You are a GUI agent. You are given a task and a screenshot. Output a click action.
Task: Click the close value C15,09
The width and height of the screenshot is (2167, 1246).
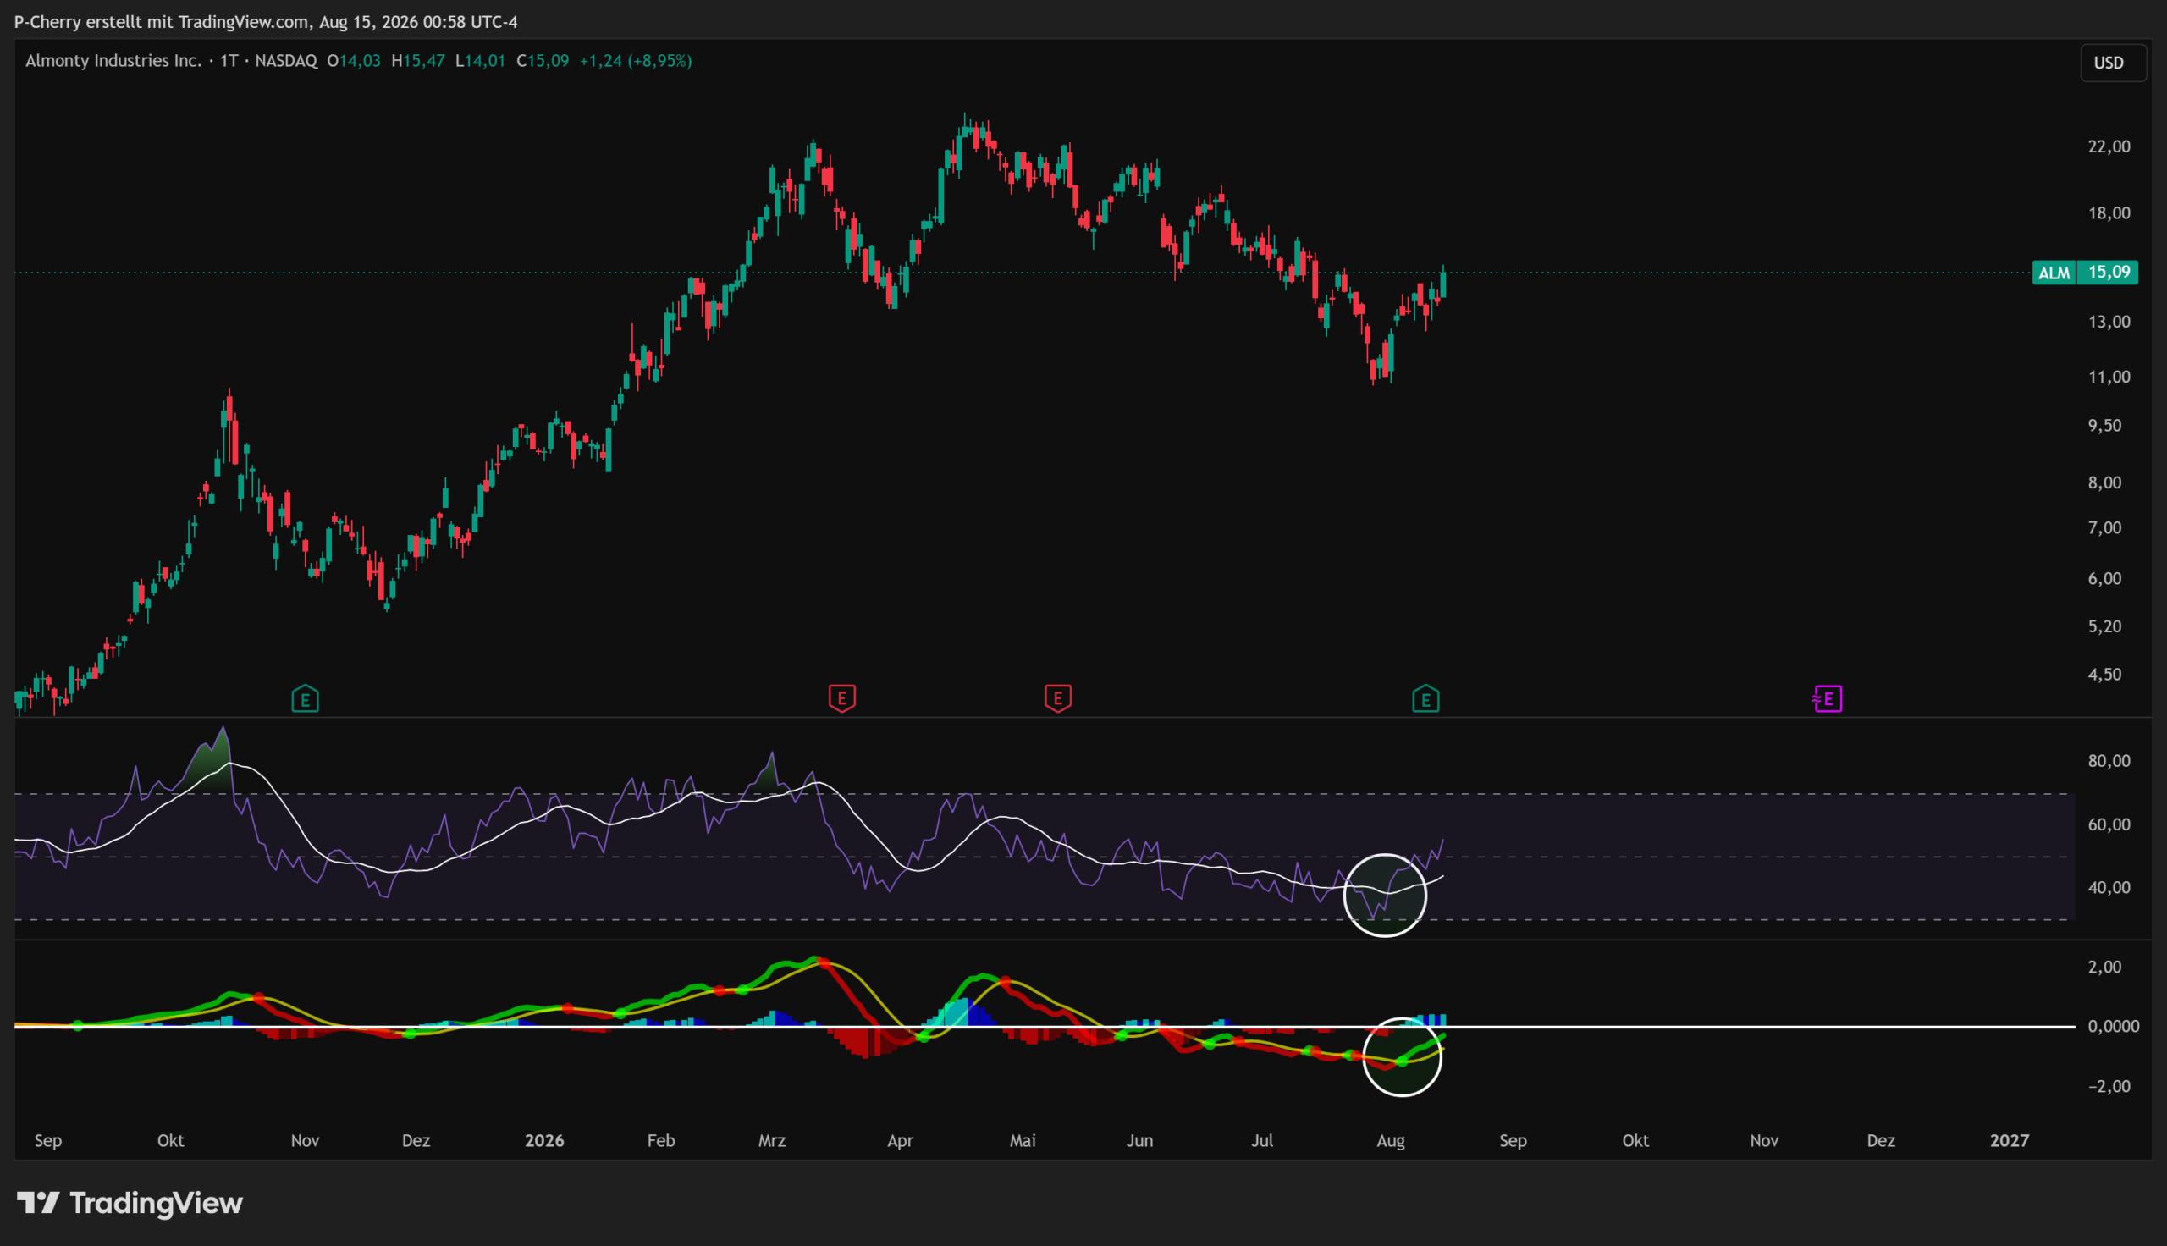[543, 61]
